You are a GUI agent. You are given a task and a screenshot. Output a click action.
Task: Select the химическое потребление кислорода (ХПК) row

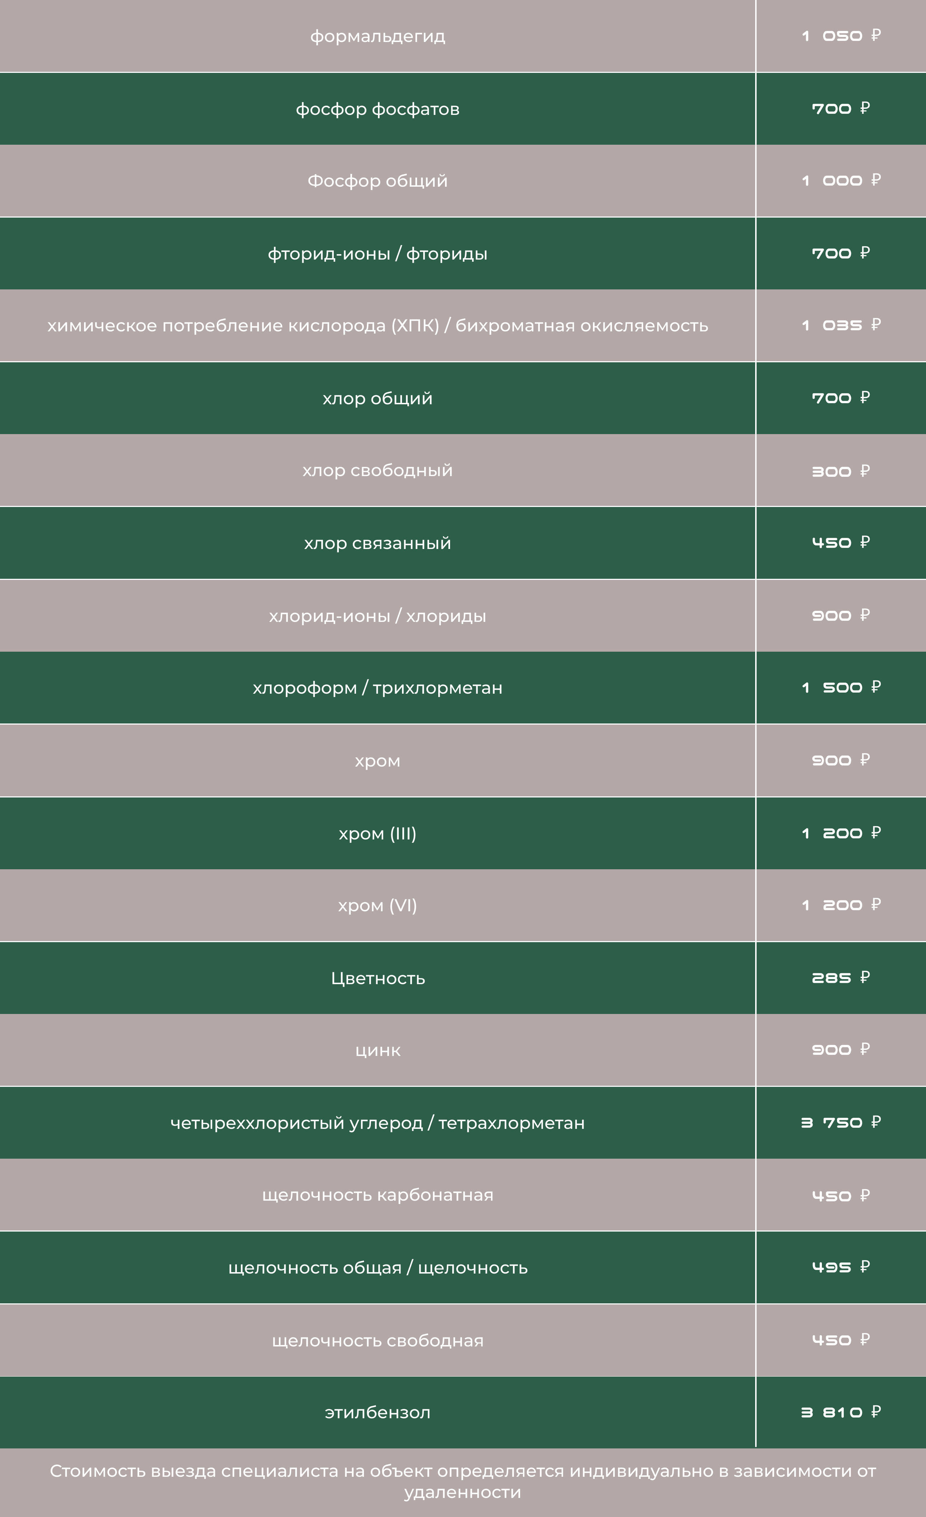[x=377, y=326]
